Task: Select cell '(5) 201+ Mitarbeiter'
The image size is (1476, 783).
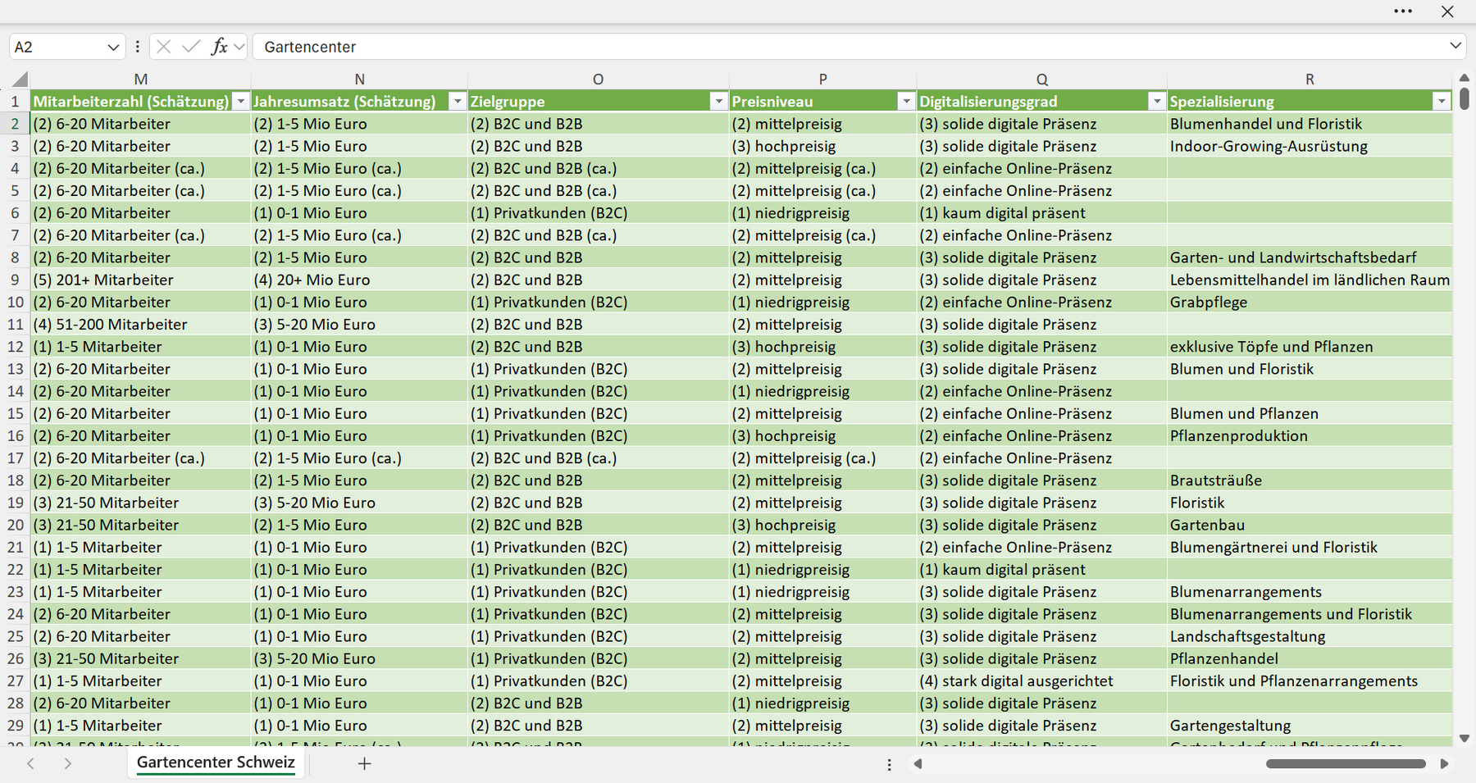Action: [x=141, y=280]
